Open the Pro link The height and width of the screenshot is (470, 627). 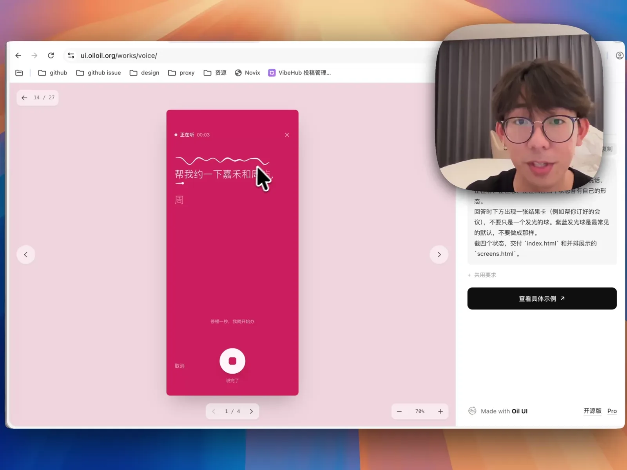[612, 411]
